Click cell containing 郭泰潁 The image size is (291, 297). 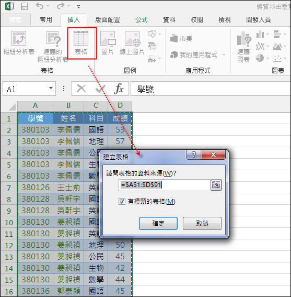coord(68,291)
